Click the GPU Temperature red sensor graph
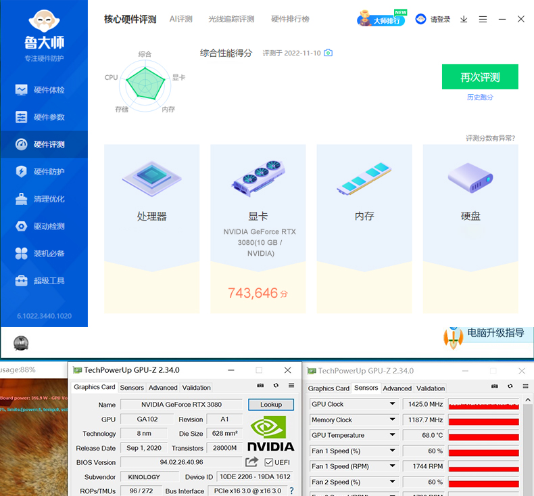534x496 pixels. click(483, 435)
